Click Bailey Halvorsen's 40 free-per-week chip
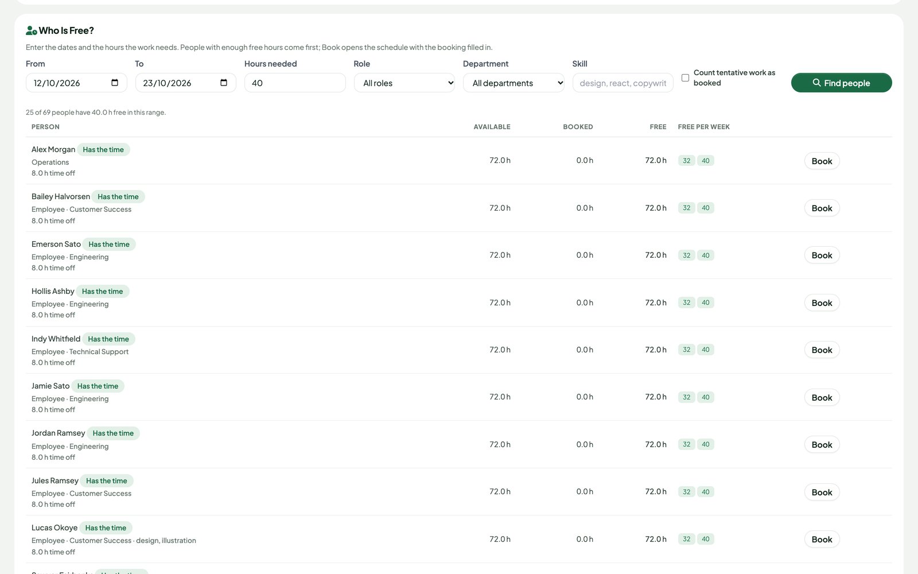 pos(705,208)
